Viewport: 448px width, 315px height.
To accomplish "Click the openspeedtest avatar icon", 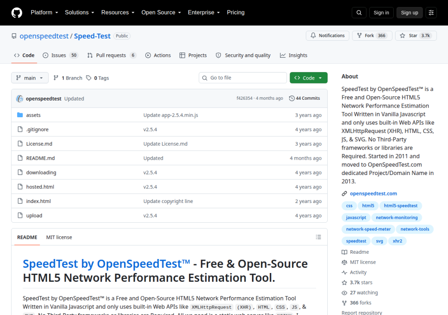I will coord(20,98).
